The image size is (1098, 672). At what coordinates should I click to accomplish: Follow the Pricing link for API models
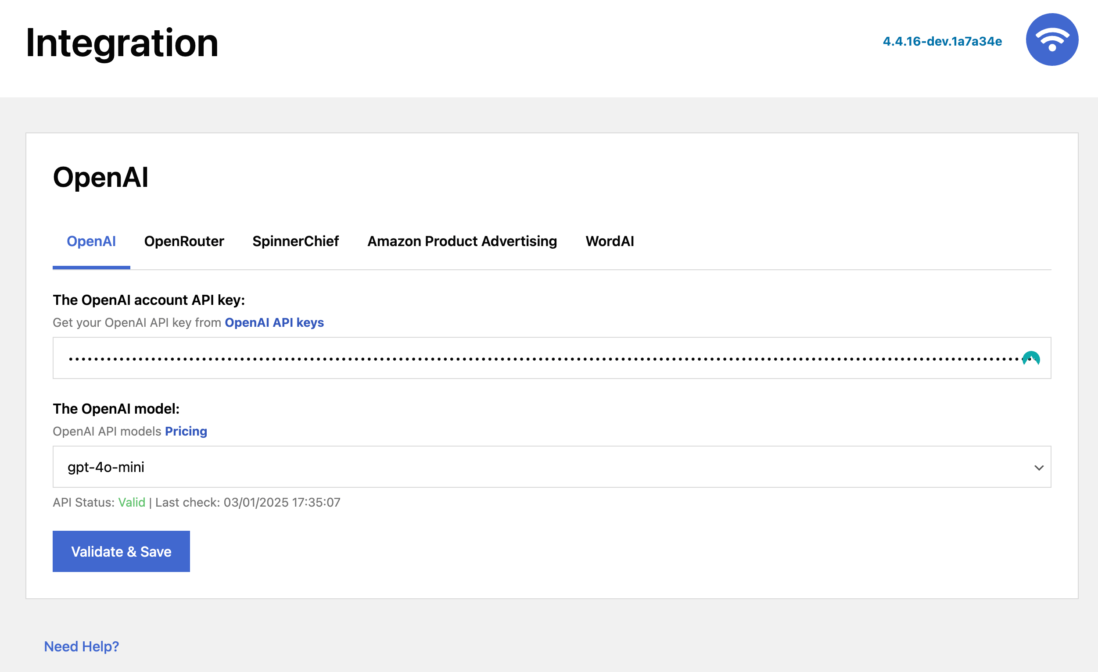tap(186, 431)
